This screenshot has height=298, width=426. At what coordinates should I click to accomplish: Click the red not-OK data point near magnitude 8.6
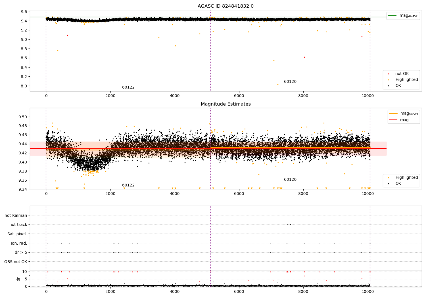click(x=304, y=57)
